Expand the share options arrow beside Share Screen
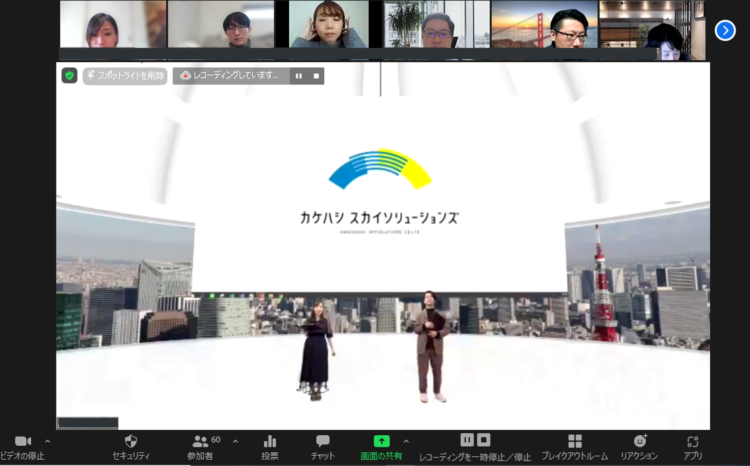This screenshot has height=466, width=750. pos(406,441)
